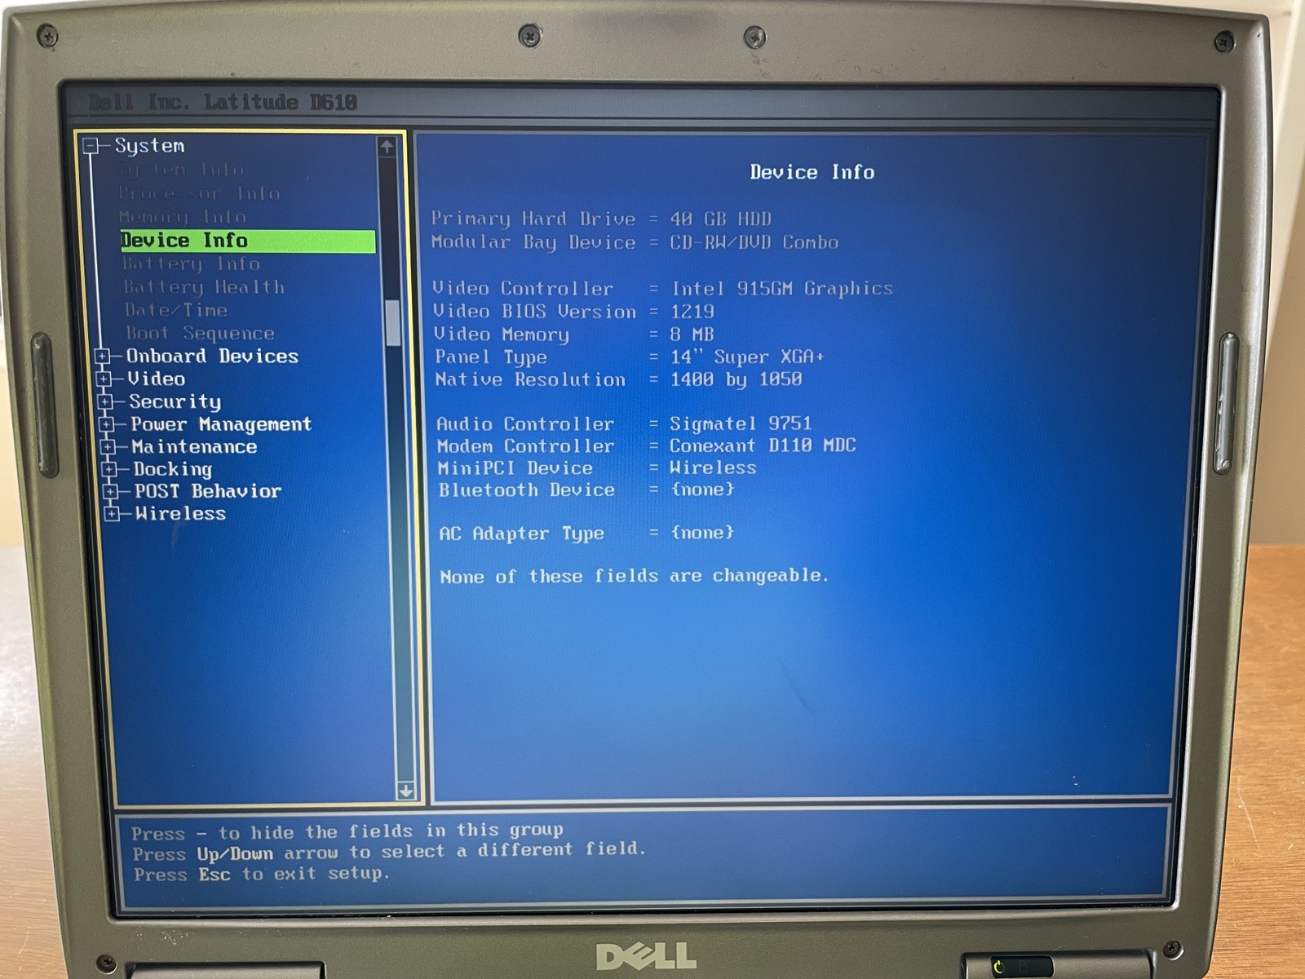This screenshot has width=1305, height=979.
Task: Click the tree scrollbar down arrow
Action: pyautogui.click(x=405, y=791)
